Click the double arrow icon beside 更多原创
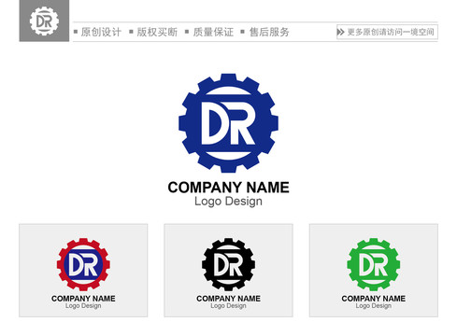Screen dimensions: 457x336 341,32
